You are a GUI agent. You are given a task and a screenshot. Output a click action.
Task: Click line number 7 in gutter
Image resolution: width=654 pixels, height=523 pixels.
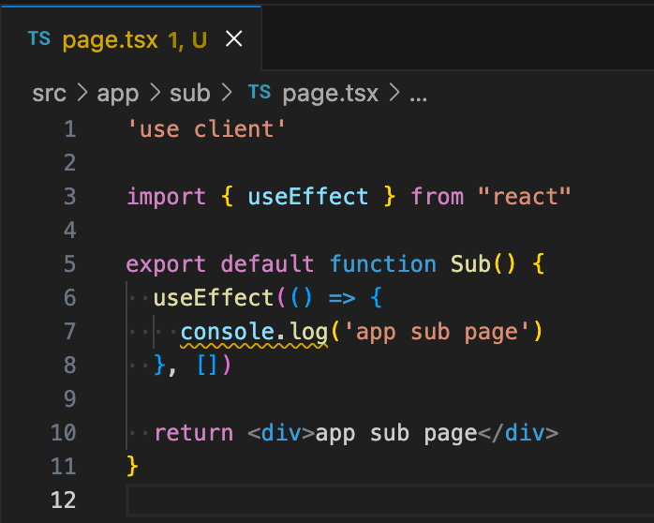point(70,331)
